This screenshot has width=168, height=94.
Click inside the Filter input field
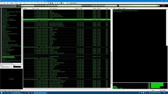pos(17,67)
